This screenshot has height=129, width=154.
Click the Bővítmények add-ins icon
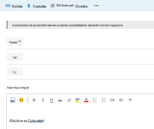[x=52, y=6]
